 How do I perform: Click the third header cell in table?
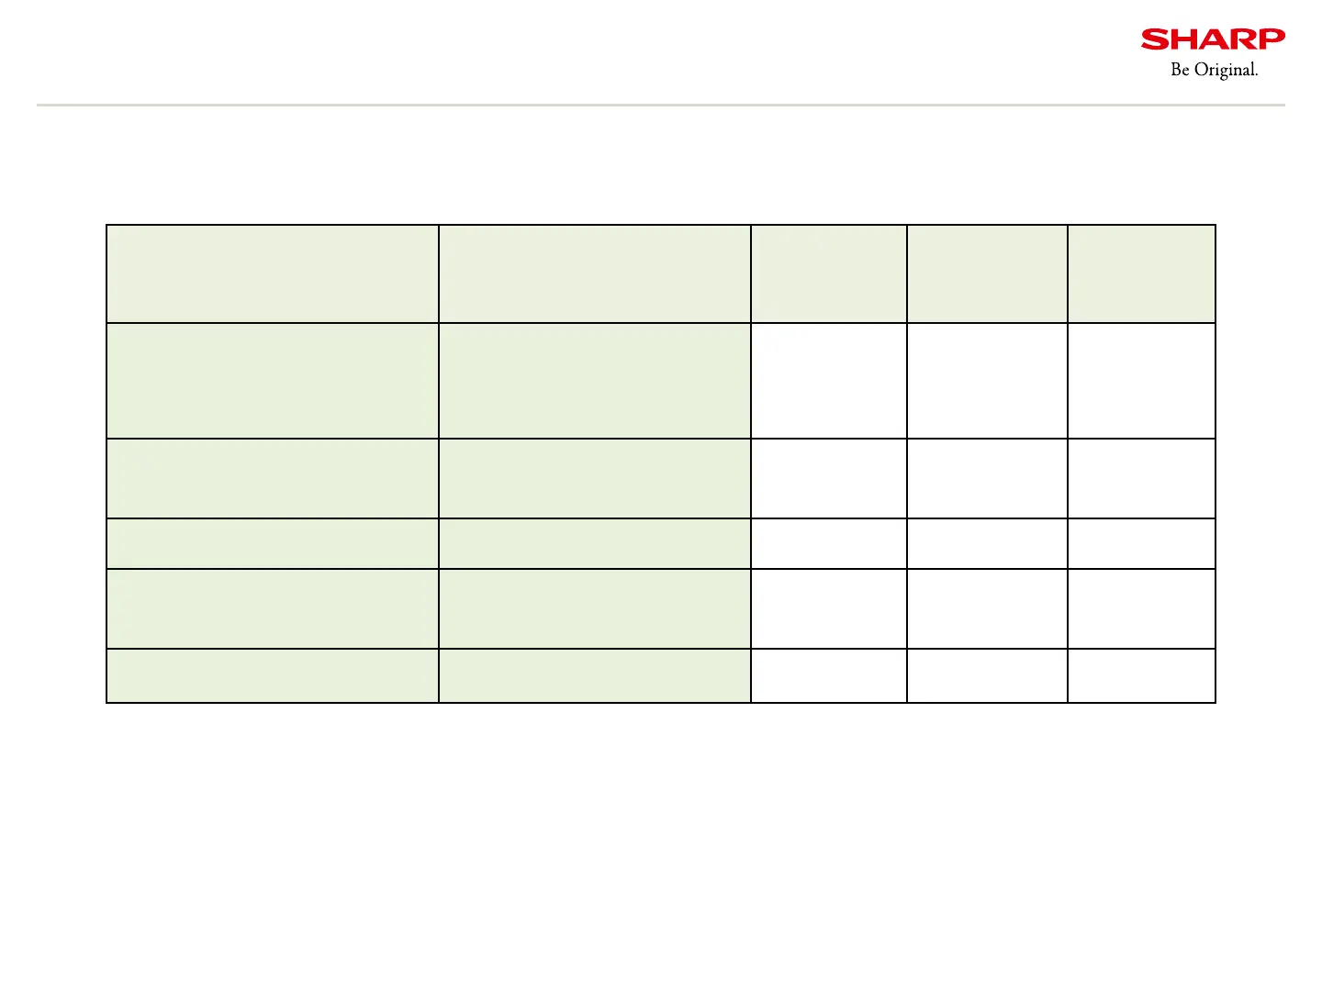tap(829, 273)
